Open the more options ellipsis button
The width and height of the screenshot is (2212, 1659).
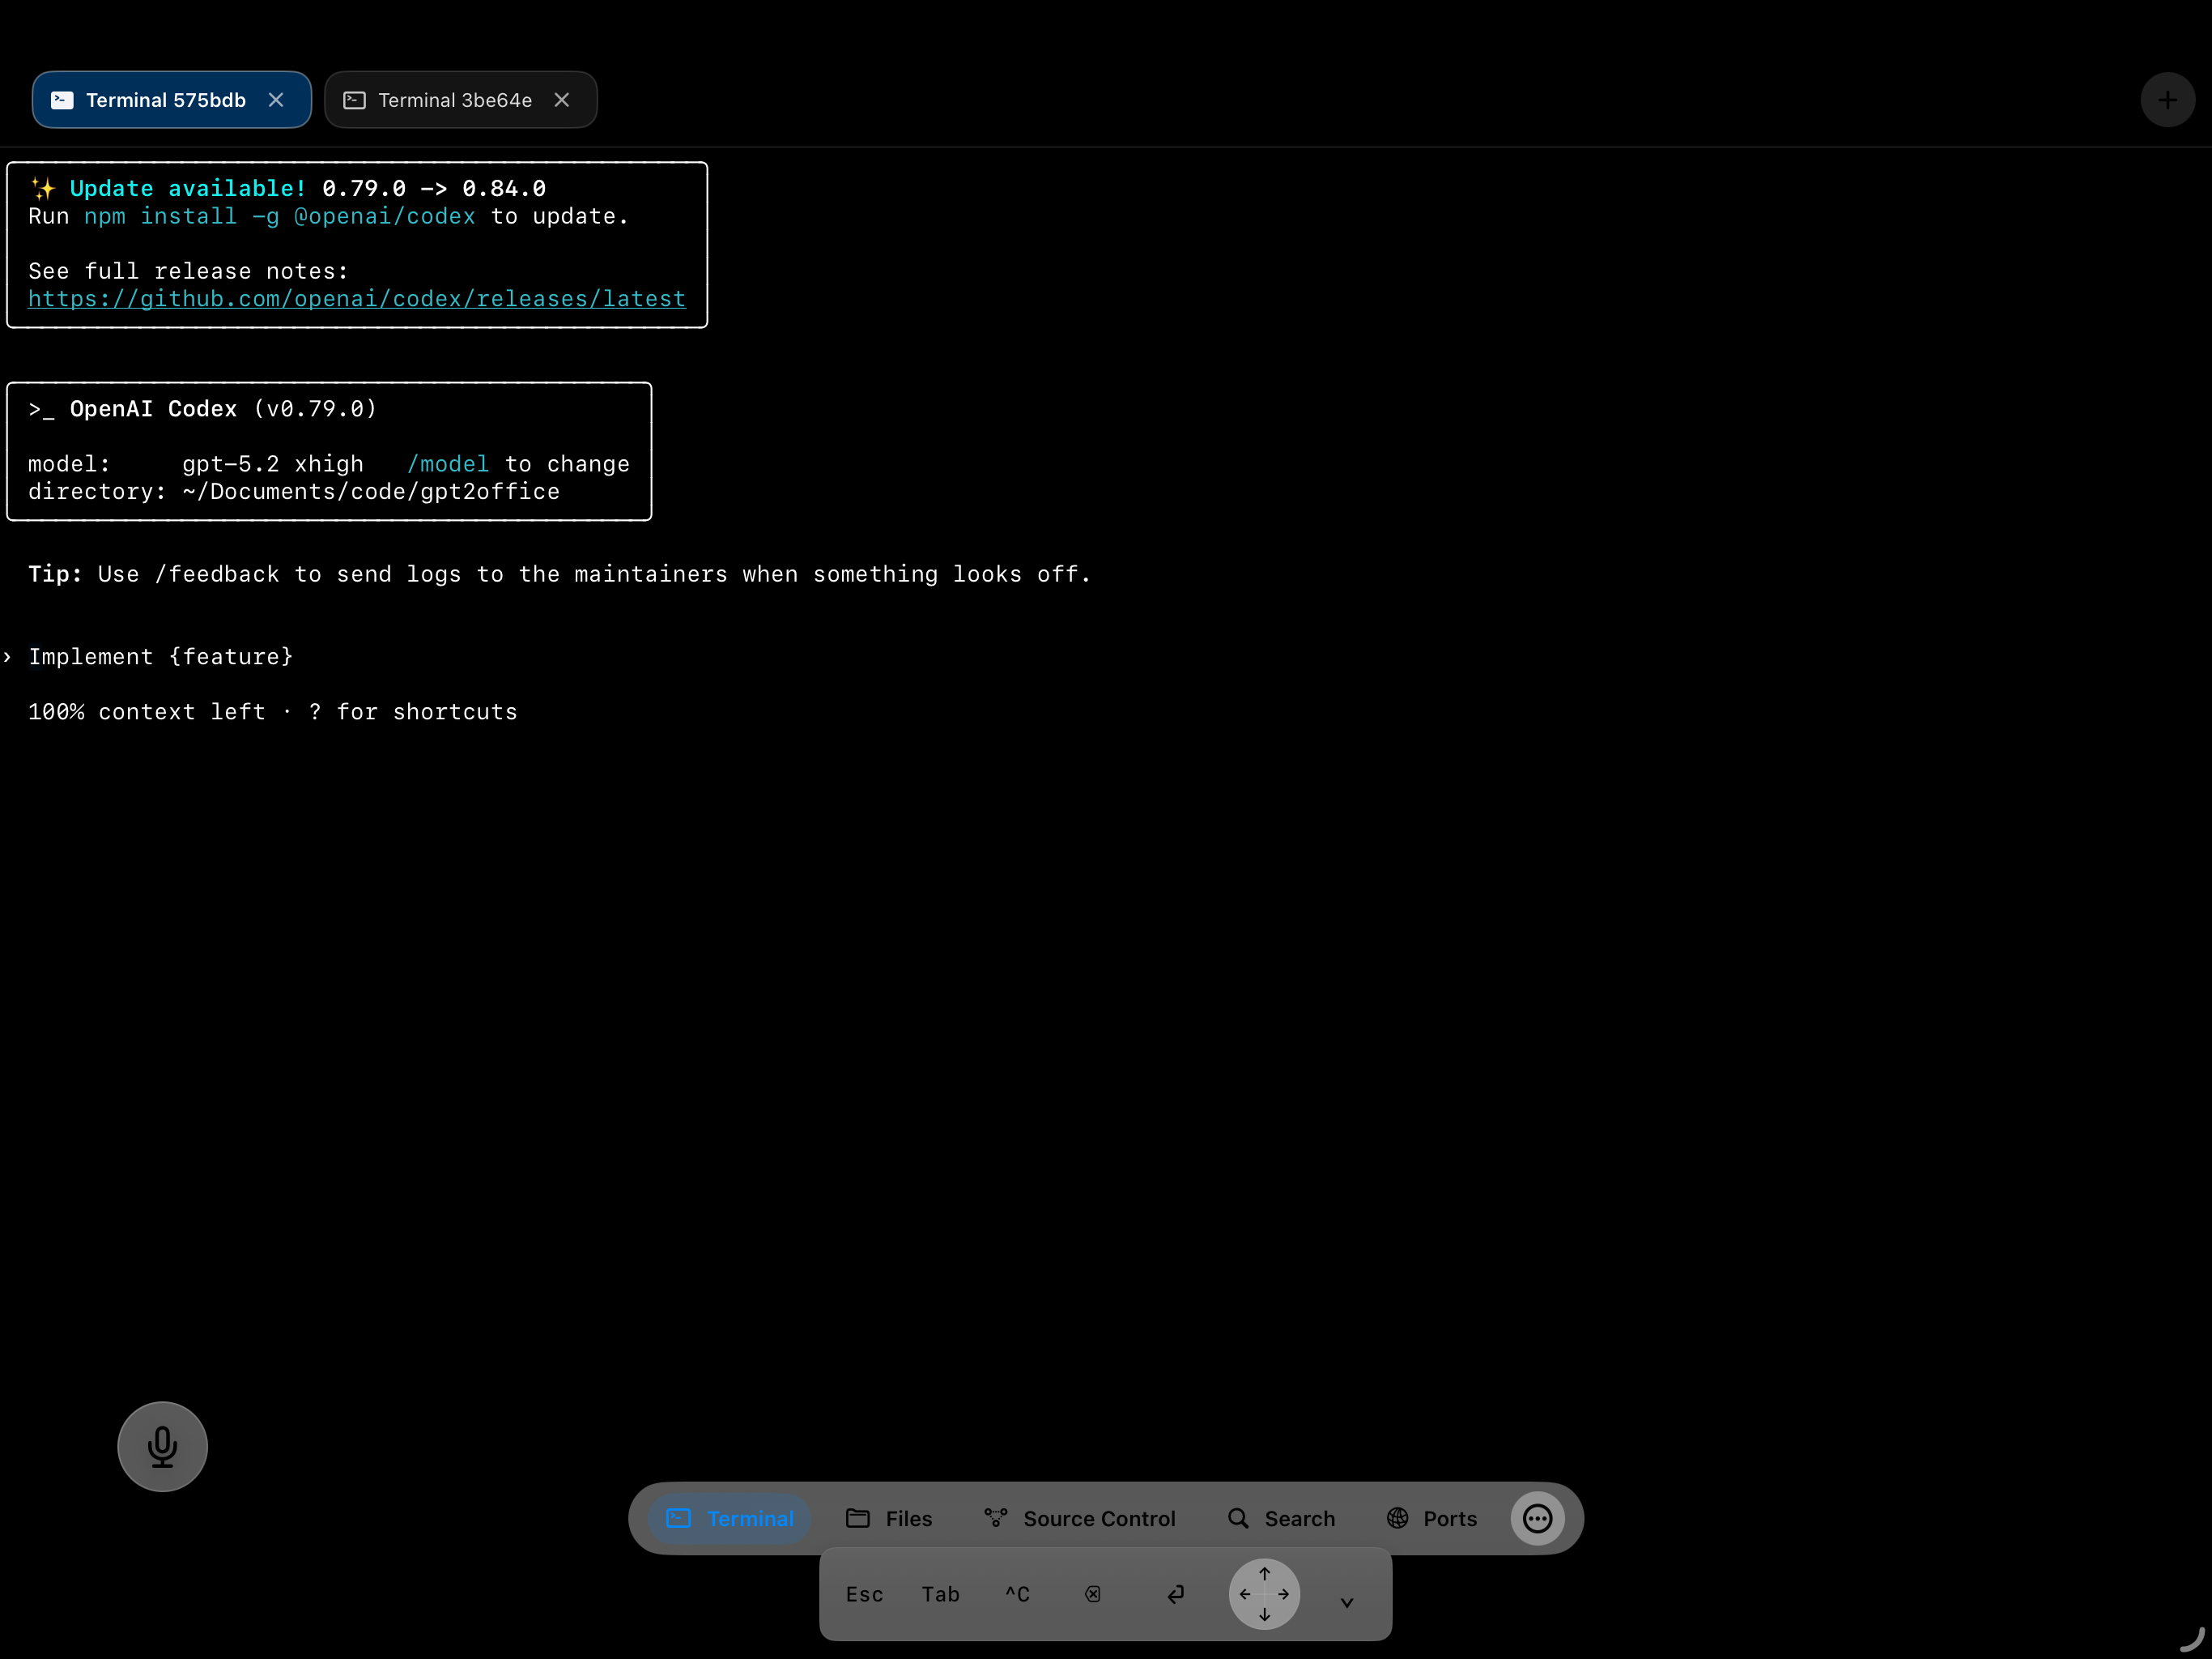tap(1537, 1519)
